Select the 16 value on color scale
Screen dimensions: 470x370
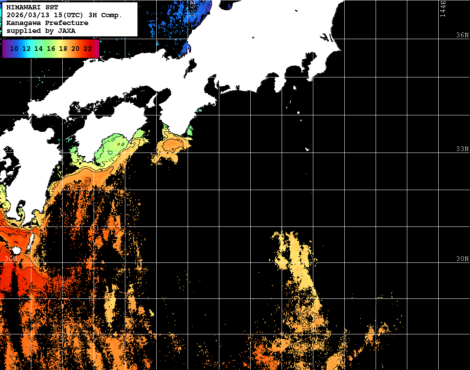pos(51,49)
